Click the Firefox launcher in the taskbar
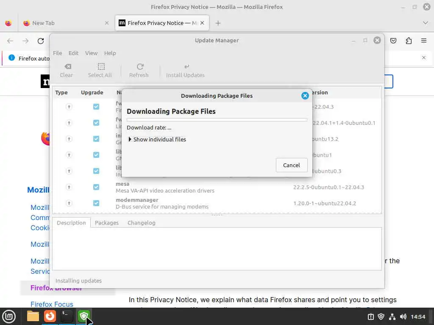The height and width of the screenshot is (325, 434). coord(50,316)
